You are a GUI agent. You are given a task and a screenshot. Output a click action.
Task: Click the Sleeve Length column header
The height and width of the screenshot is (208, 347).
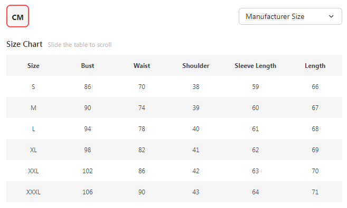[256, 66]
